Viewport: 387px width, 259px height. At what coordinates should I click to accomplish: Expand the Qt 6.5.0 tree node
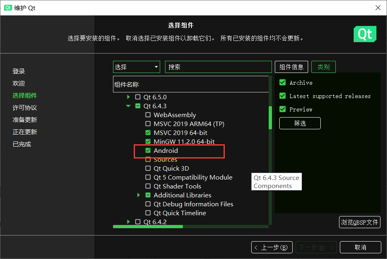pos(128,97)
